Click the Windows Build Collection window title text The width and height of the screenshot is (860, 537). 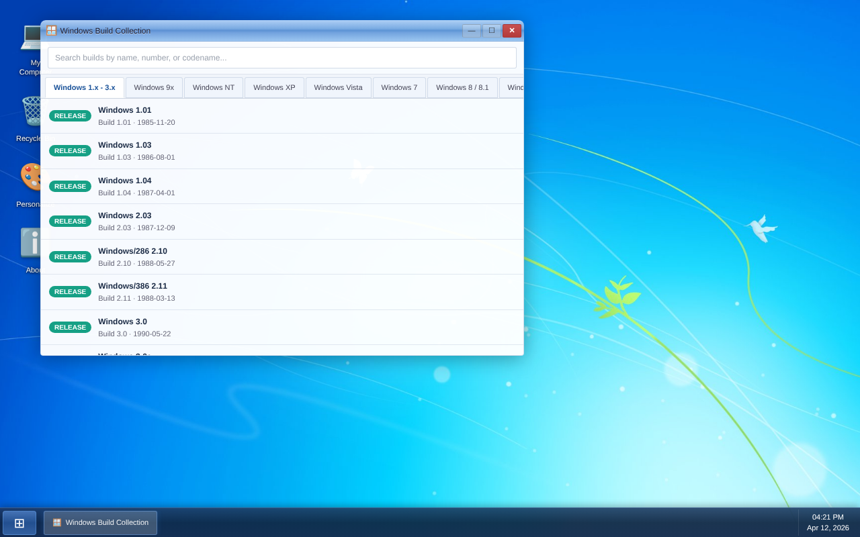pos(105,31)
